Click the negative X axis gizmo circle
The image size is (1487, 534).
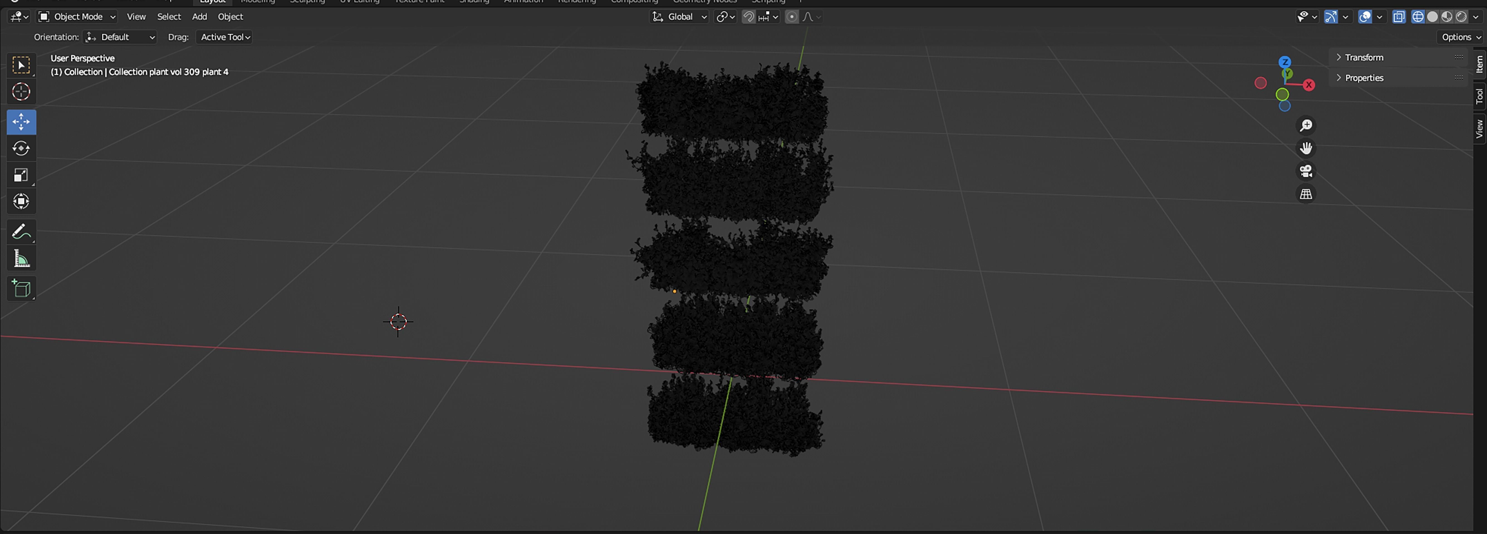[1261, 83]
